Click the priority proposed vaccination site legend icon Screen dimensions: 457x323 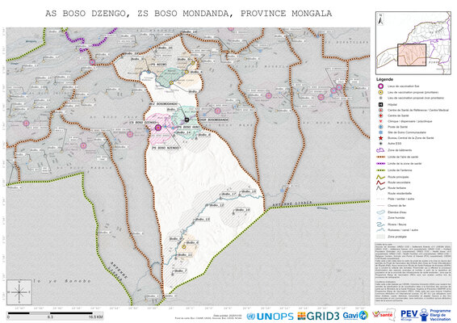click(x=380, y=92)
